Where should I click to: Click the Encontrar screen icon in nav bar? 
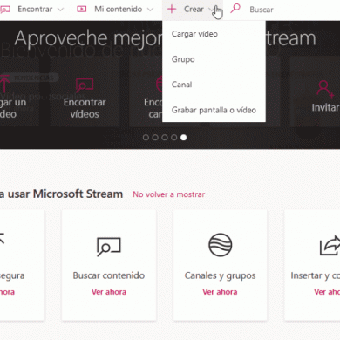(x=5, y=10)
